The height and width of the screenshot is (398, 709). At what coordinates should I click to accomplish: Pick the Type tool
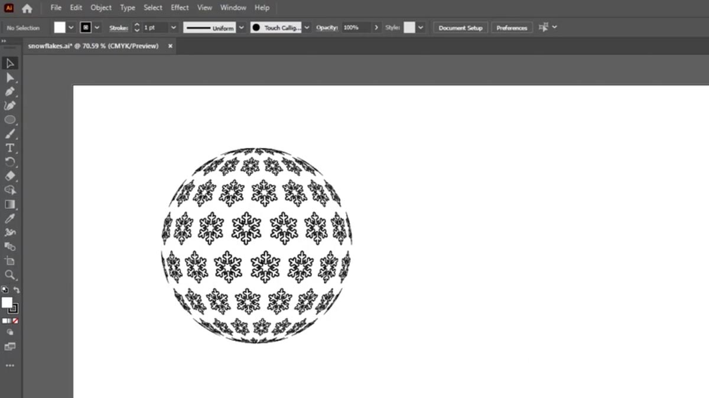(x=9, y=148)
